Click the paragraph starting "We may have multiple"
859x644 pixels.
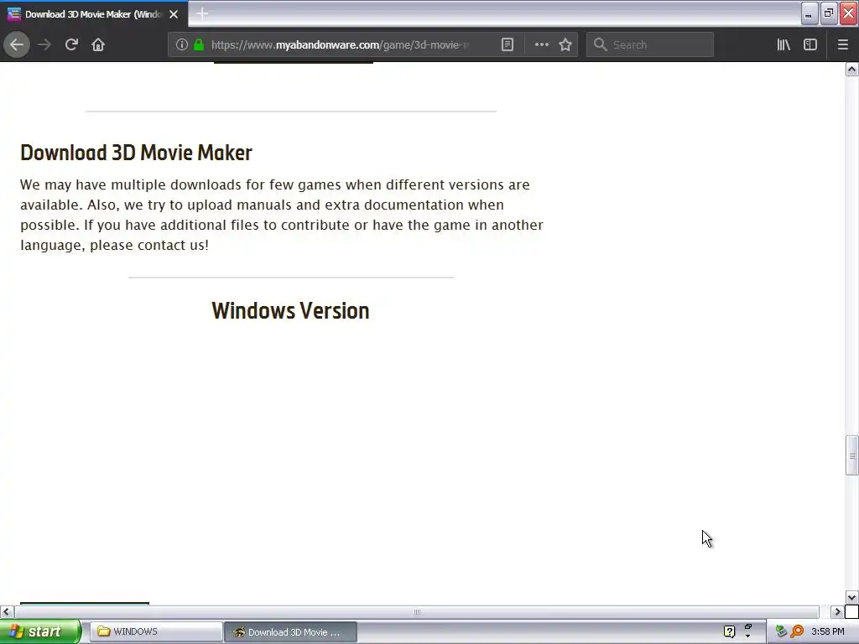tap(282, 215)
